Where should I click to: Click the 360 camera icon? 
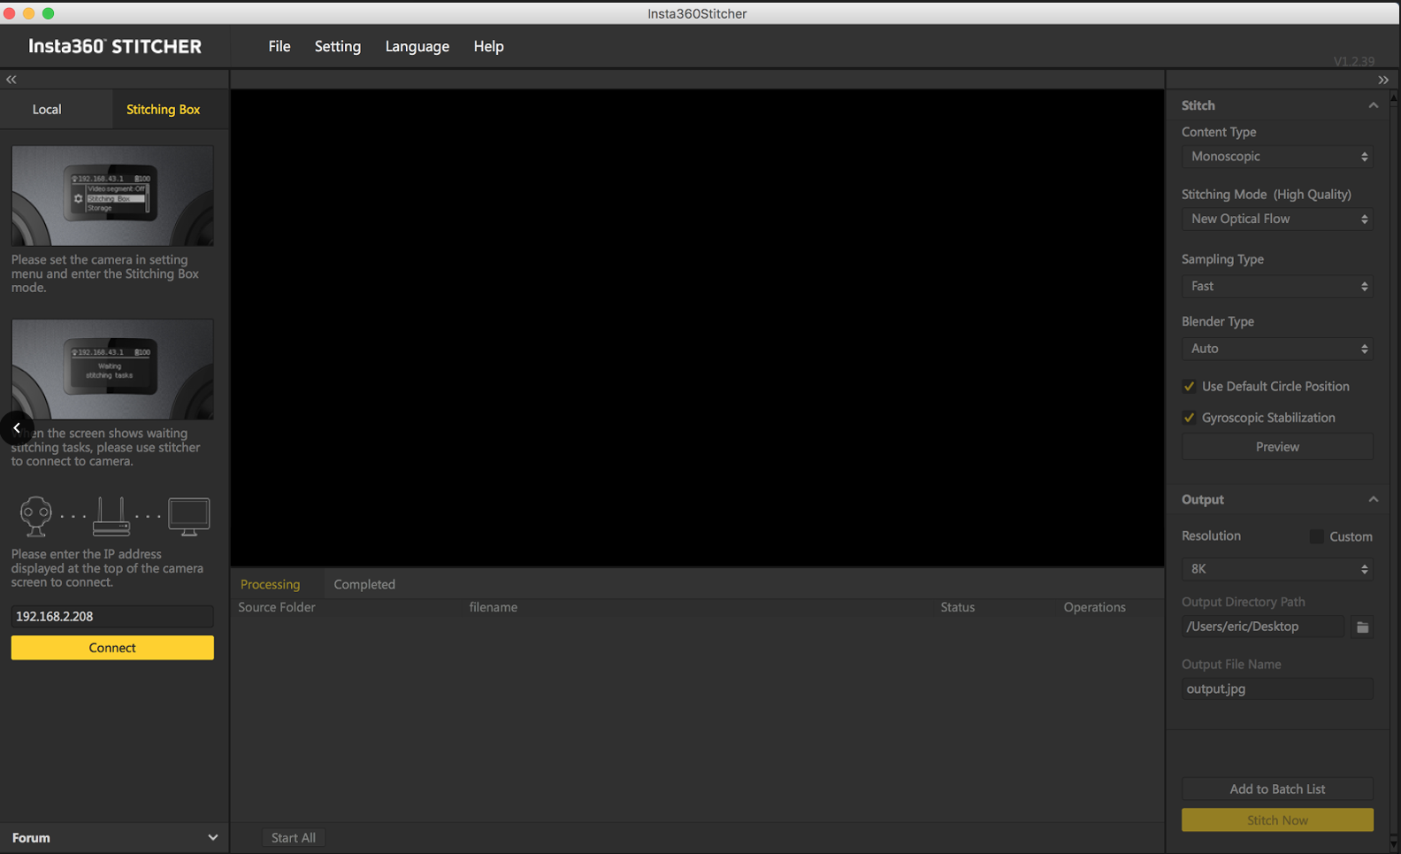36,515
